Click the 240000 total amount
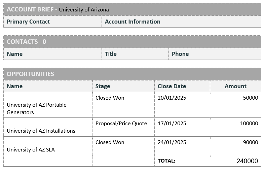266x171 pixels. click(x=247, y=161)
